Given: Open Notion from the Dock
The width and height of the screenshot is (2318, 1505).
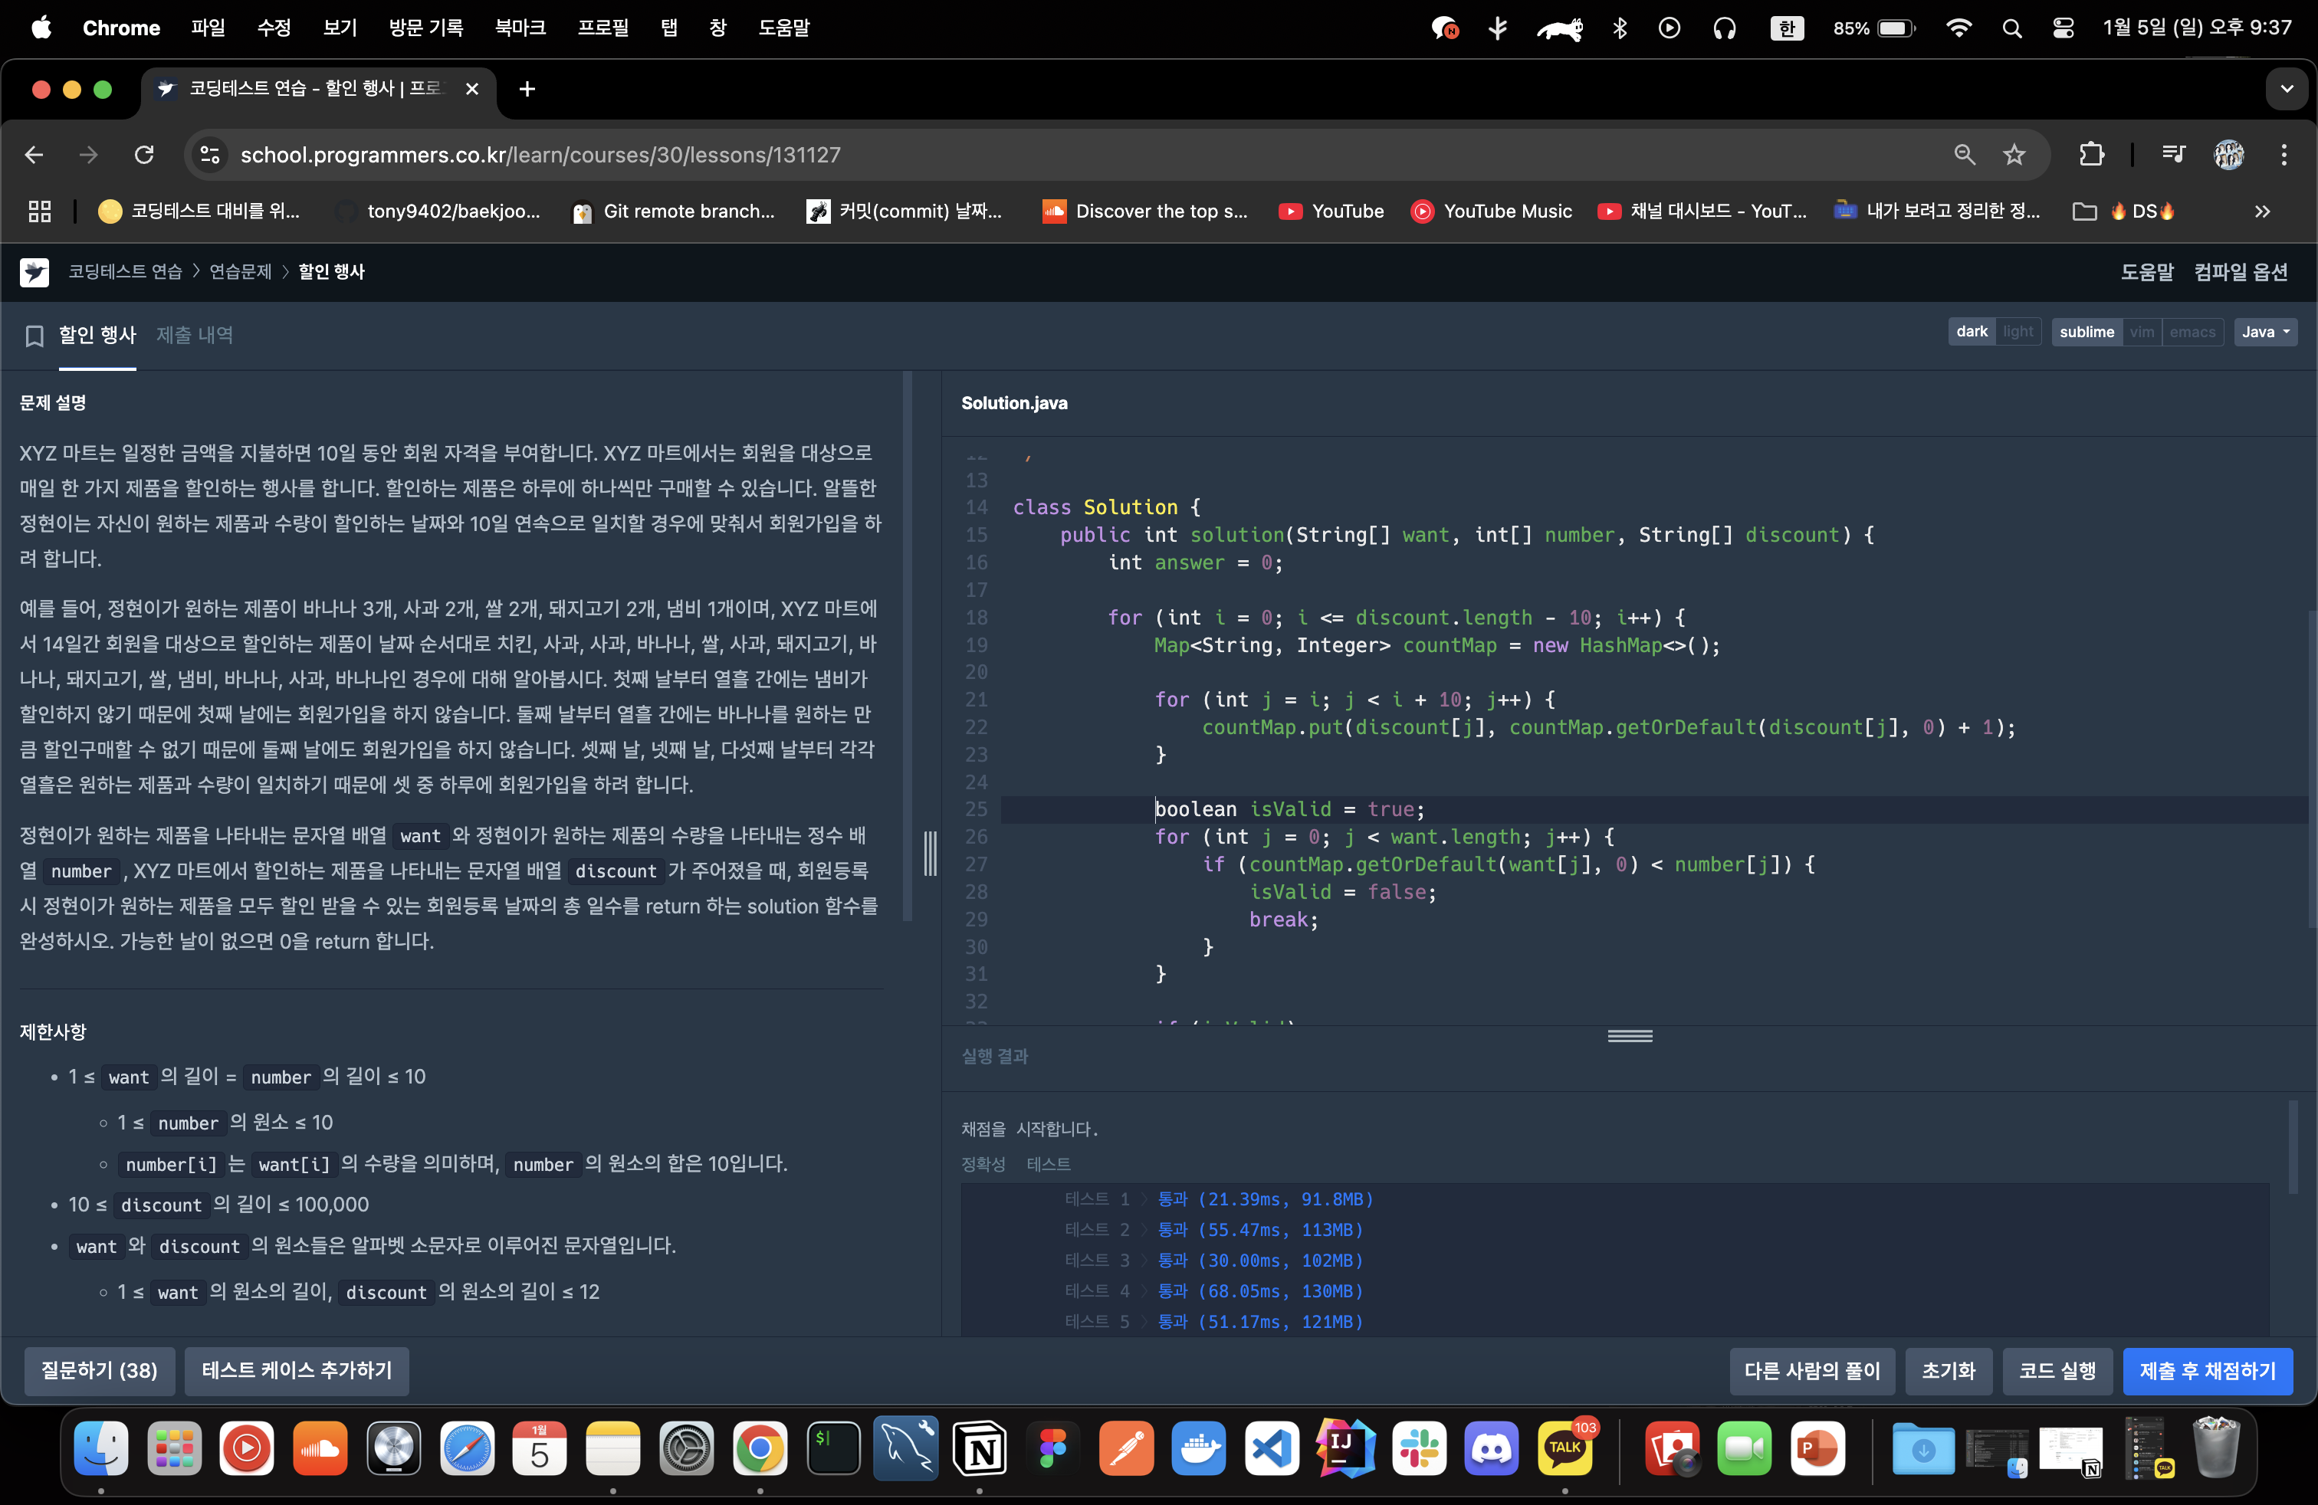Looking at the screenshot, I should coord(980,1448).
